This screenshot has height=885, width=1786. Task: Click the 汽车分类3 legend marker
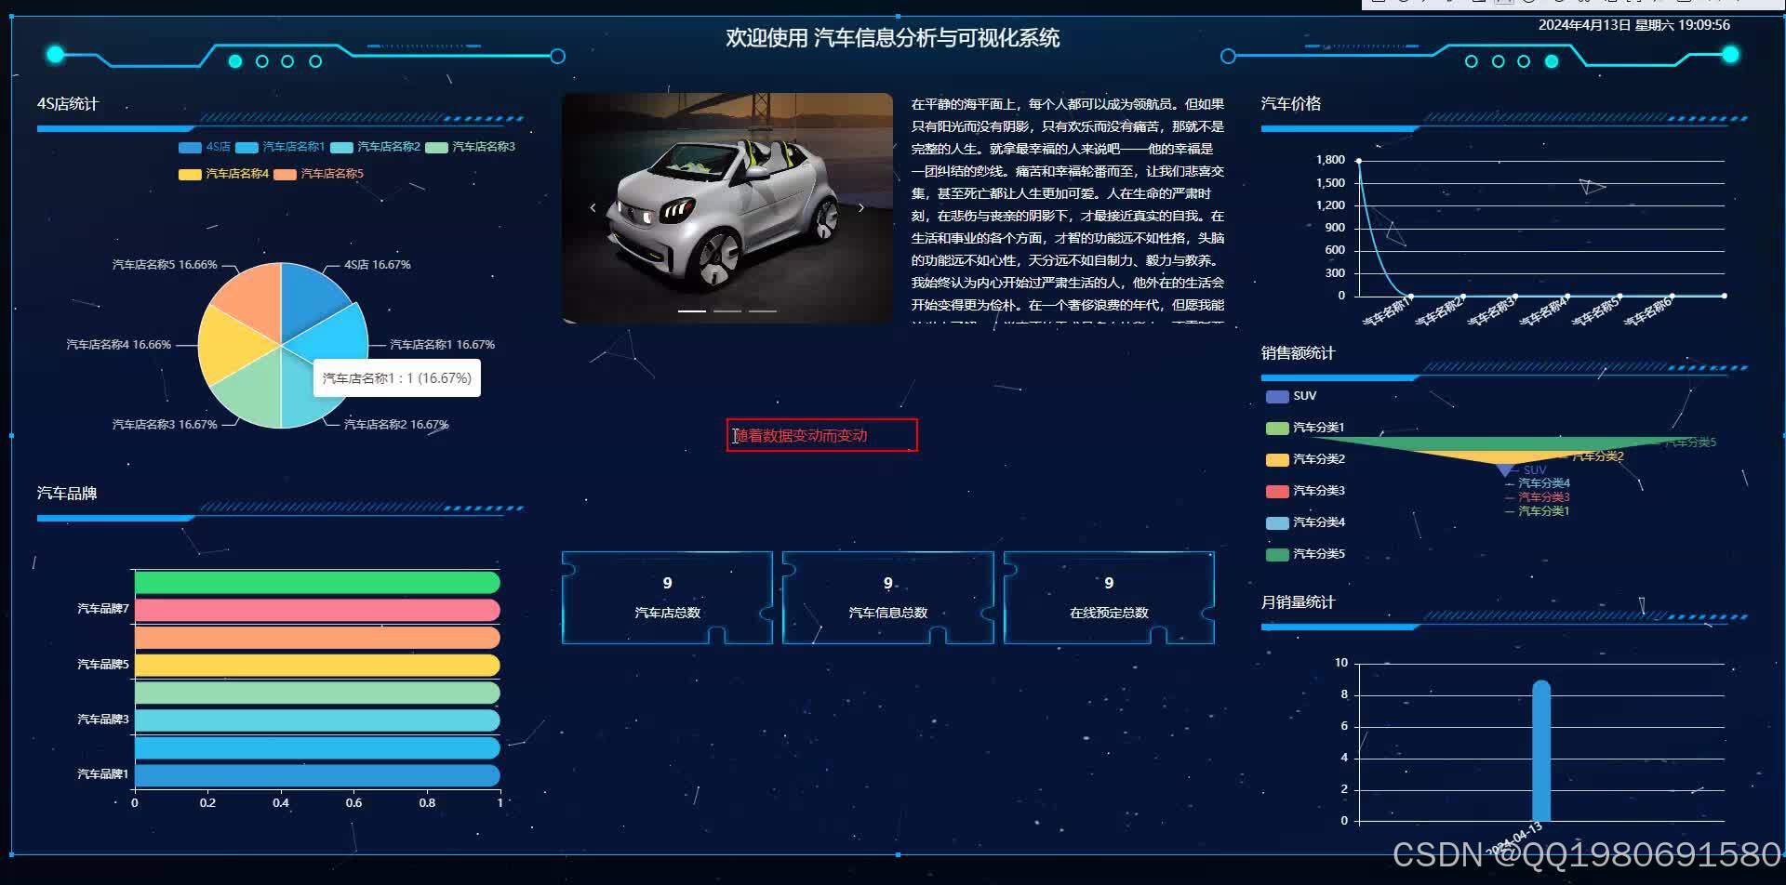(x=1278, y=491)
